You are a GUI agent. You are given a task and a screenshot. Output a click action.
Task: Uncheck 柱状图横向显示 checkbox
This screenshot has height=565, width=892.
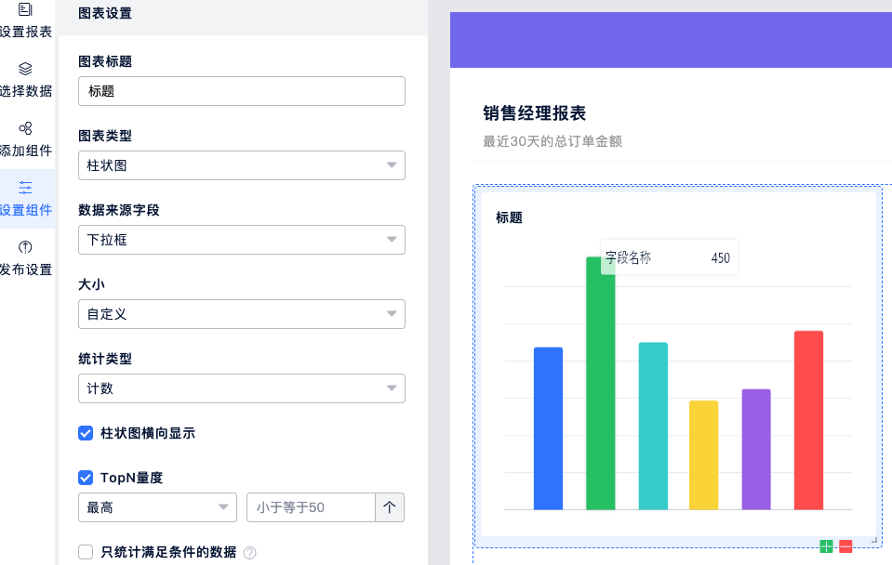click(x=86, y=433)
